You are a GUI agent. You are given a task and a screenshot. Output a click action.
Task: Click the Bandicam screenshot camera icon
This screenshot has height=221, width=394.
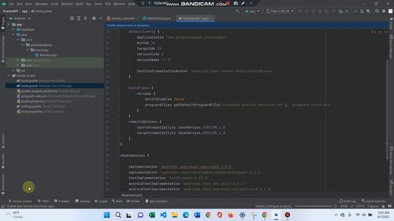[x=236, y=4]
